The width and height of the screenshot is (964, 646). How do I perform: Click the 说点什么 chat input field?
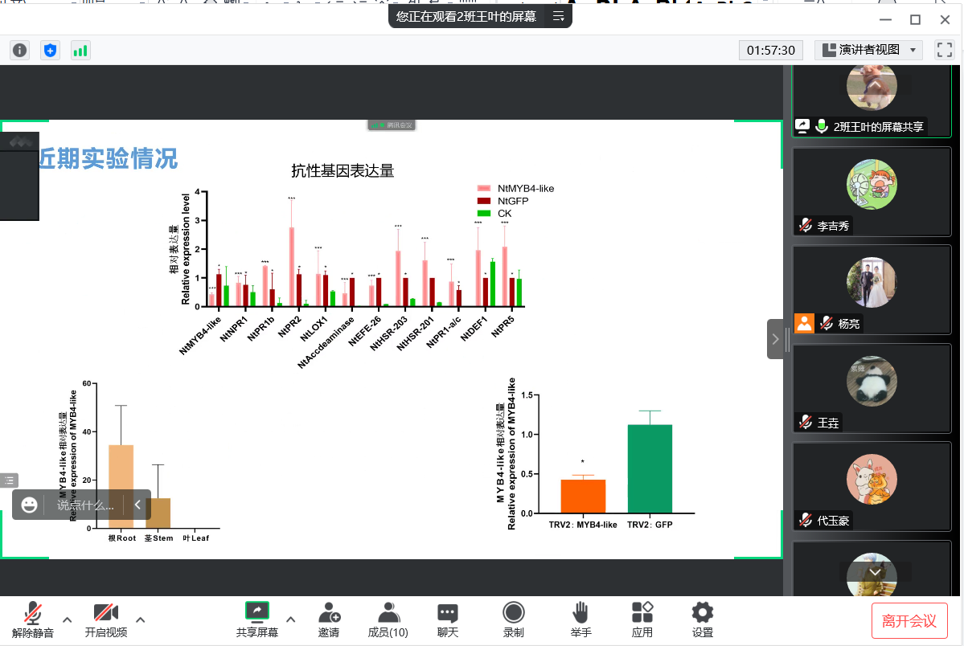85,505
